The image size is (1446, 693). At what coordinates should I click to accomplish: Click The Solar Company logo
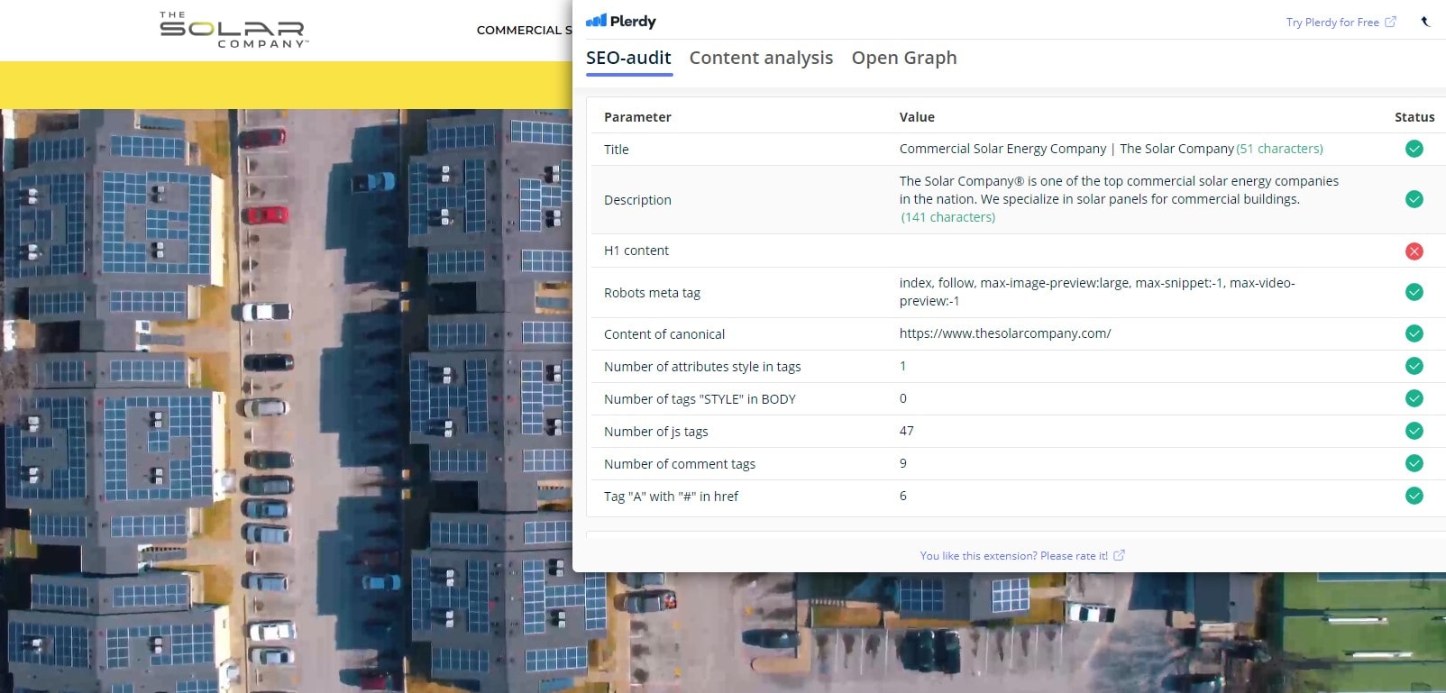pyautogui.click(x=233, y=30)
